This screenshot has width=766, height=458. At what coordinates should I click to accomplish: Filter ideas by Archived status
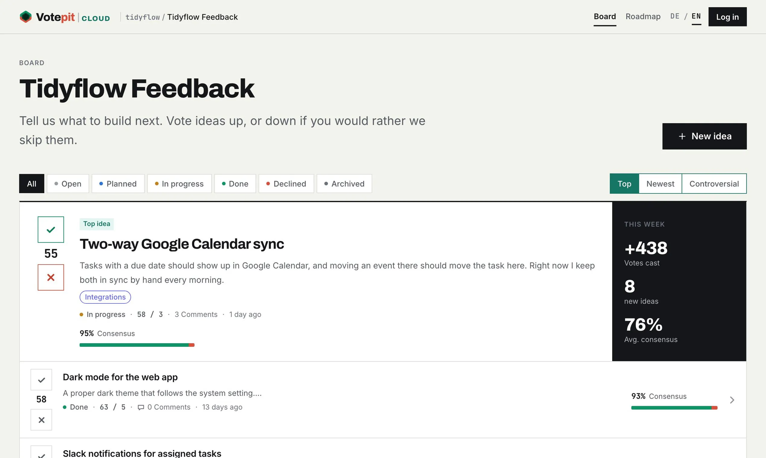tap(344, 184)
